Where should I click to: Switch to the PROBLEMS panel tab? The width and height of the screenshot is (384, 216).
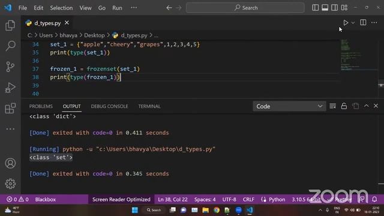(x=41, y=106)
